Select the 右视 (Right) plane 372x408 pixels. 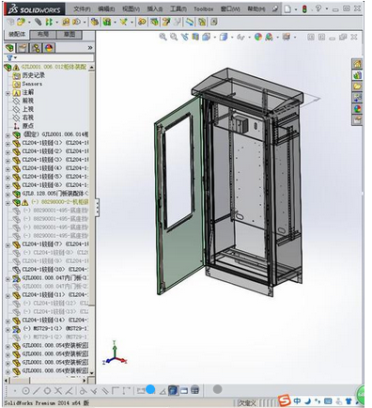28,118
